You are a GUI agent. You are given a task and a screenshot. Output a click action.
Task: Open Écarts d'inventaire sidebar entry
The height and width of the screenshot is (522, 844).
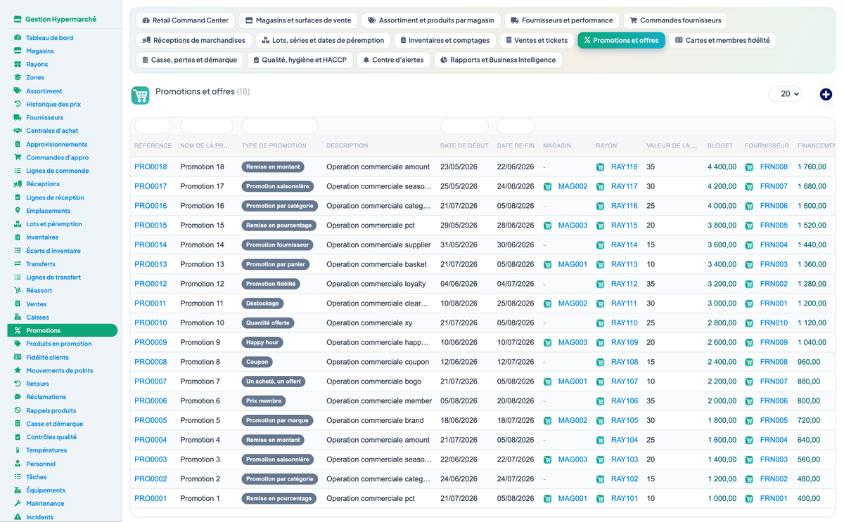tap(53, 251)
